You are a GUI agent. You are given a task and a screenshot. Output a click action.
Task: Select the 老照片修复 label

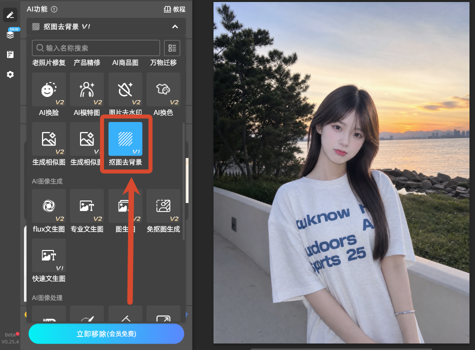(x=49, y=62)
